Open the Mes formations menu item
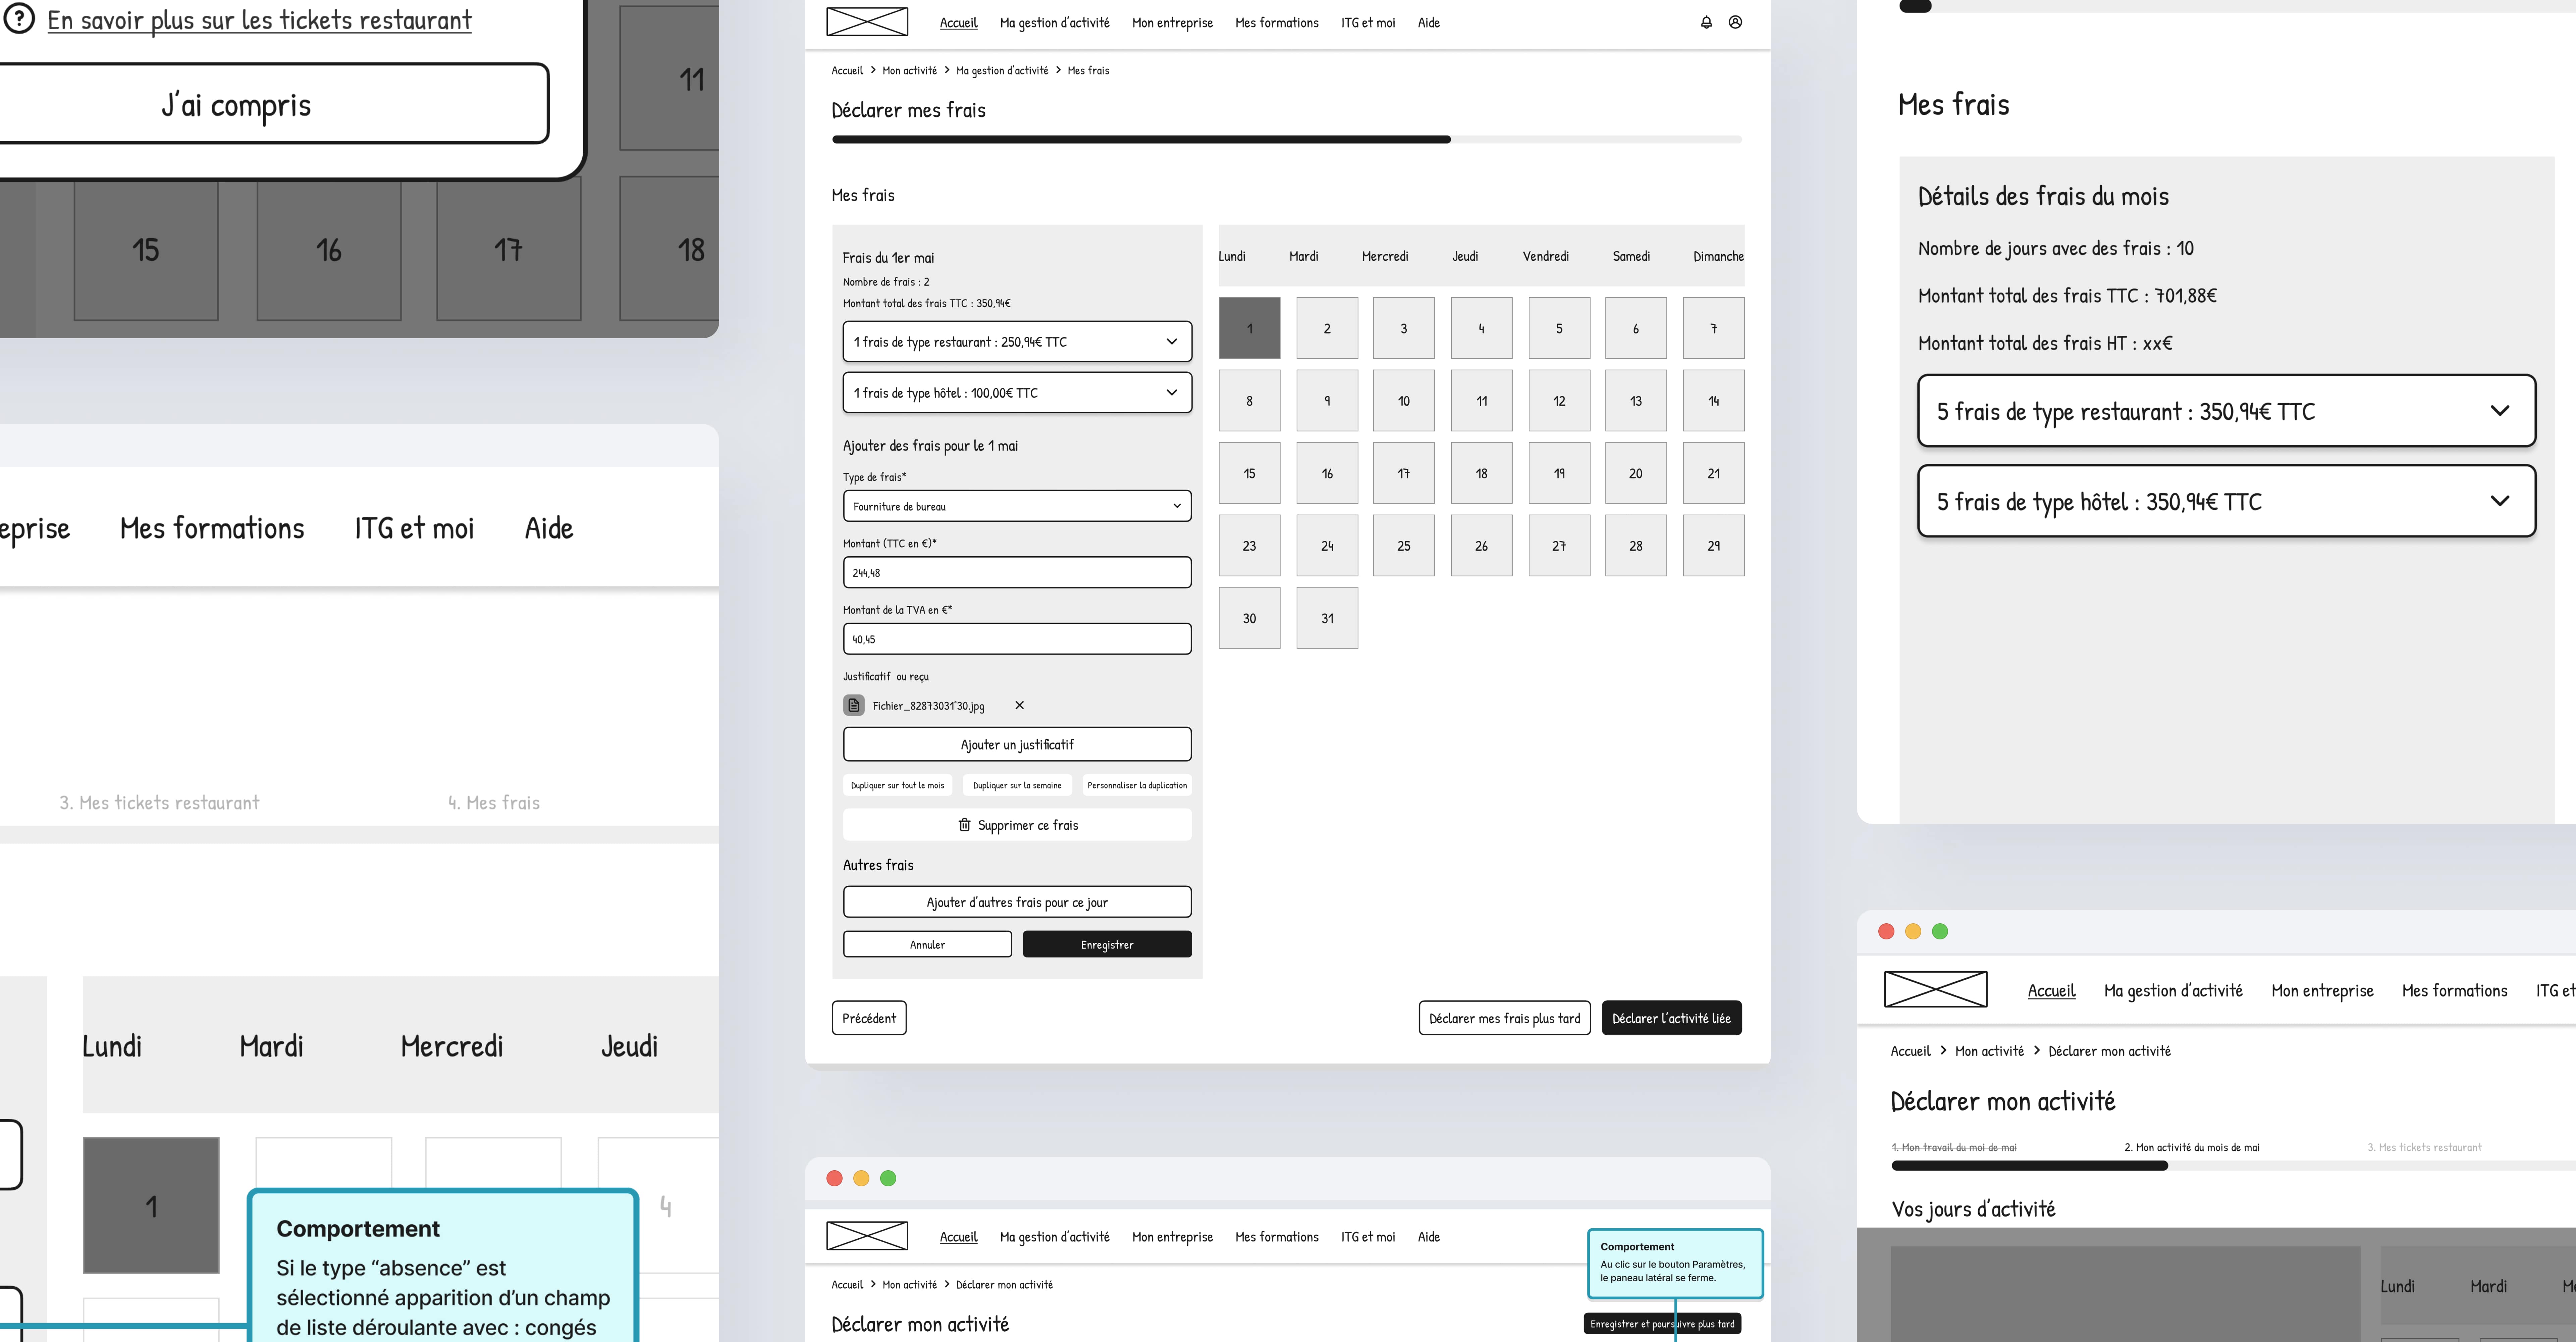Screen dimensions: 2576x1342 [x=1277, y=22]
